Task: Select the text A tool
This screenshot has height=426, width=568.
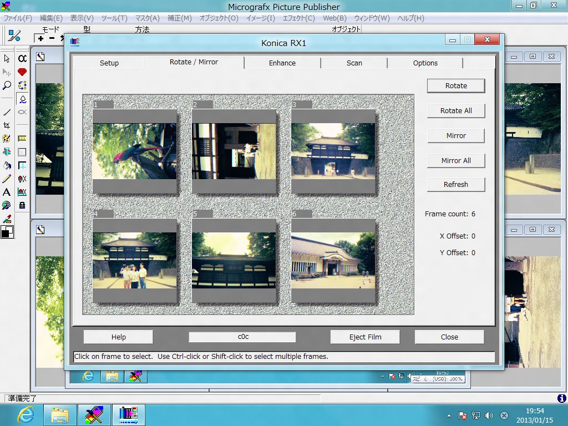Action: coord(7,192)
